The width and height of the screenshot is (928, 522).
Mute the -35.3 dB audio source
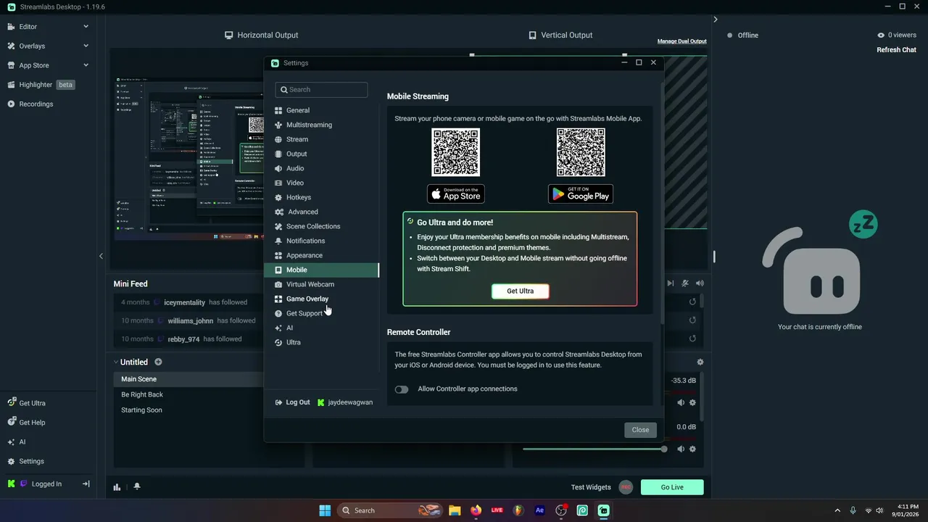pyautogui.click(x=681, y=402)
